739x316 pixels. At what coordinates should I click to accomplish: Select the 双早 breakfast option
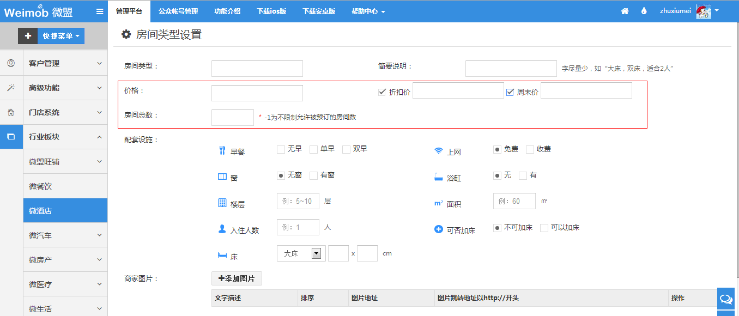[x=346, y=149]
